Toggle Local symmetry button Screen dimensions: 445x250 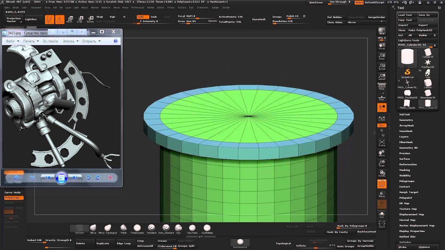click(382, 108)
